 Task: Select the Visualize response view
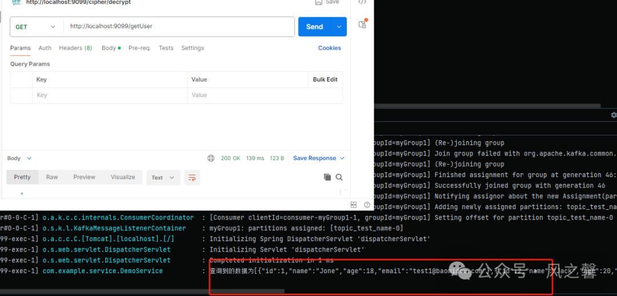point(123,177)
